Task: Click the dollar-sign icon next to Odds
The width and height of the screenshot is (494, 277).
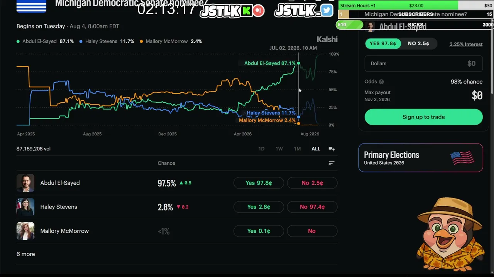Action: point(381,82)
